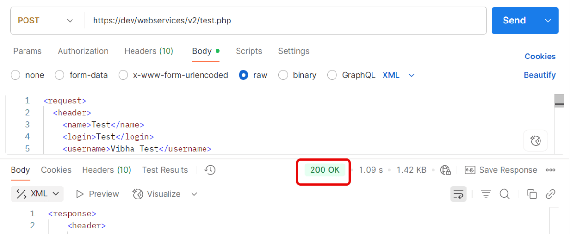This screenshot has height=234, width=576.
Task: Open the Send button arrow dropdown
Action: pos(548,21)
